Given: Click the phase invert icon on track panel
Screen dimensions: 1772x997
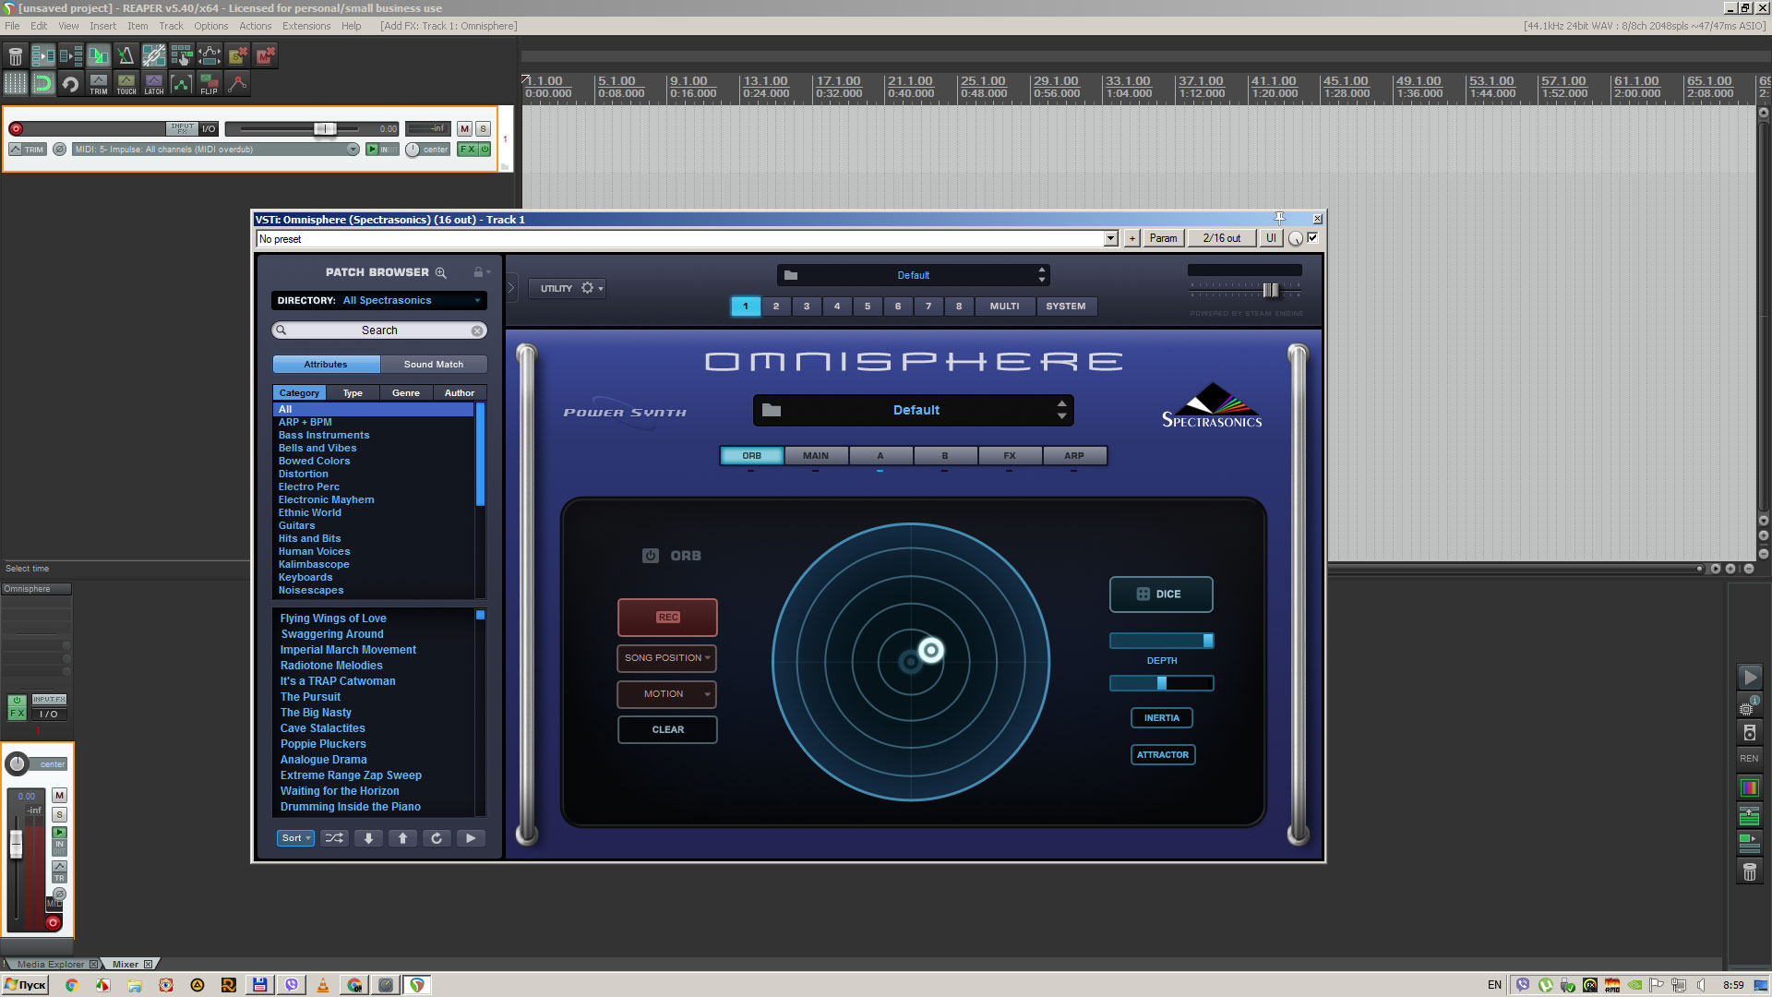Looking at the screenshot, I should (x=59, y=150).
